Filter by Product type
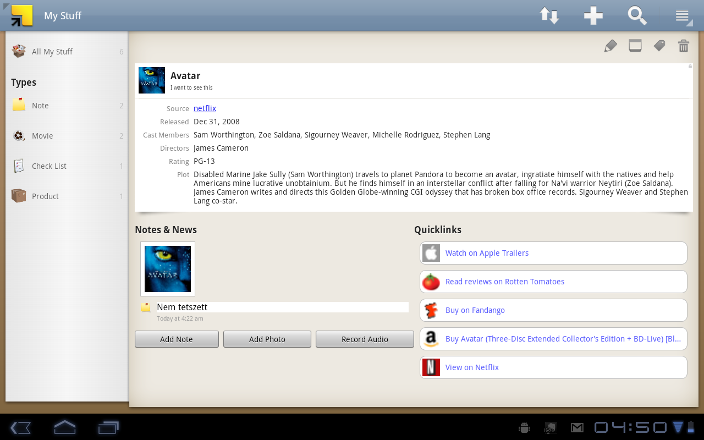704x440 pixels. coord(67,196)
